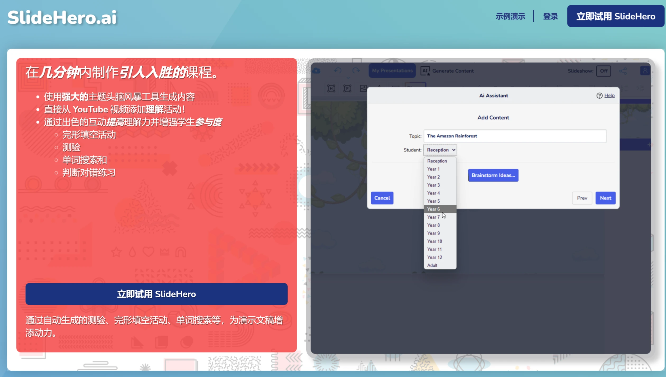Turn the Slideshow toggle On
This screenshot has height=377, width=666.
coord(604,71)
